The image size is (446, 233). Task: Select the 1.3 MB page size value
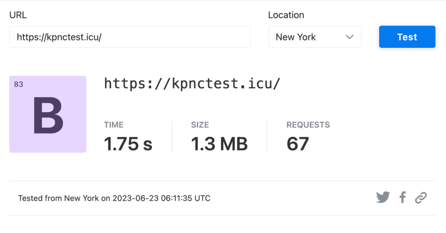(x=219, y=144)
